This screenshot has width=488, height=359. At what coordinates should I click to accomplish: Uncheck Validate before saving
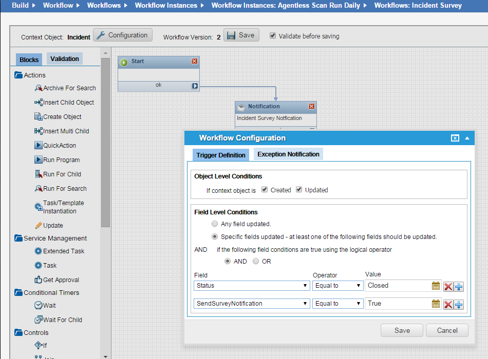pyautogui.click(x=273, y=36)
